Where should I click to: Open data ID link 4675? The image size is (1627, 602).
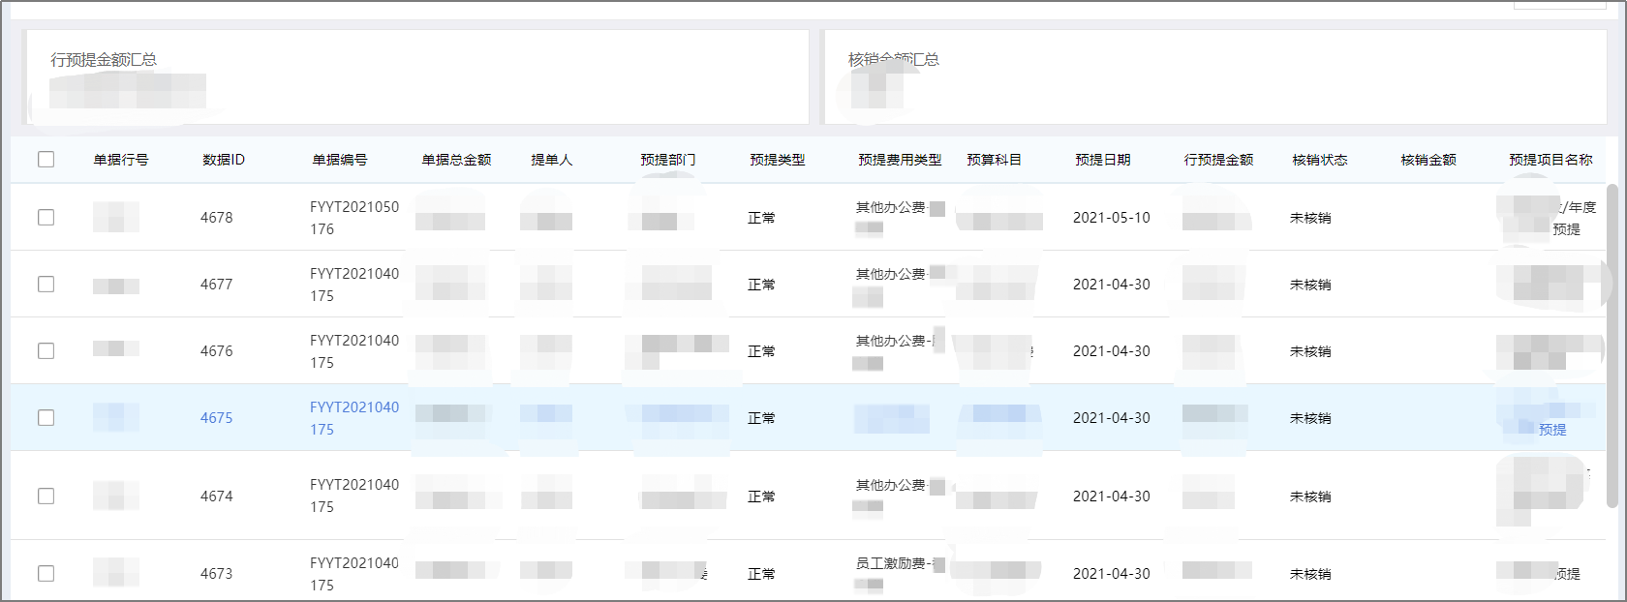(x=217, y=418)
